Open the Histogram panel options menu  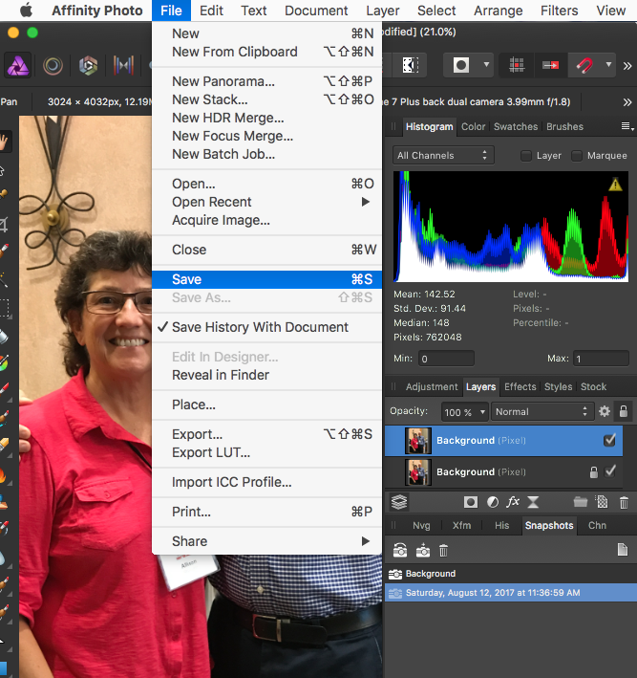click(627, 126)
